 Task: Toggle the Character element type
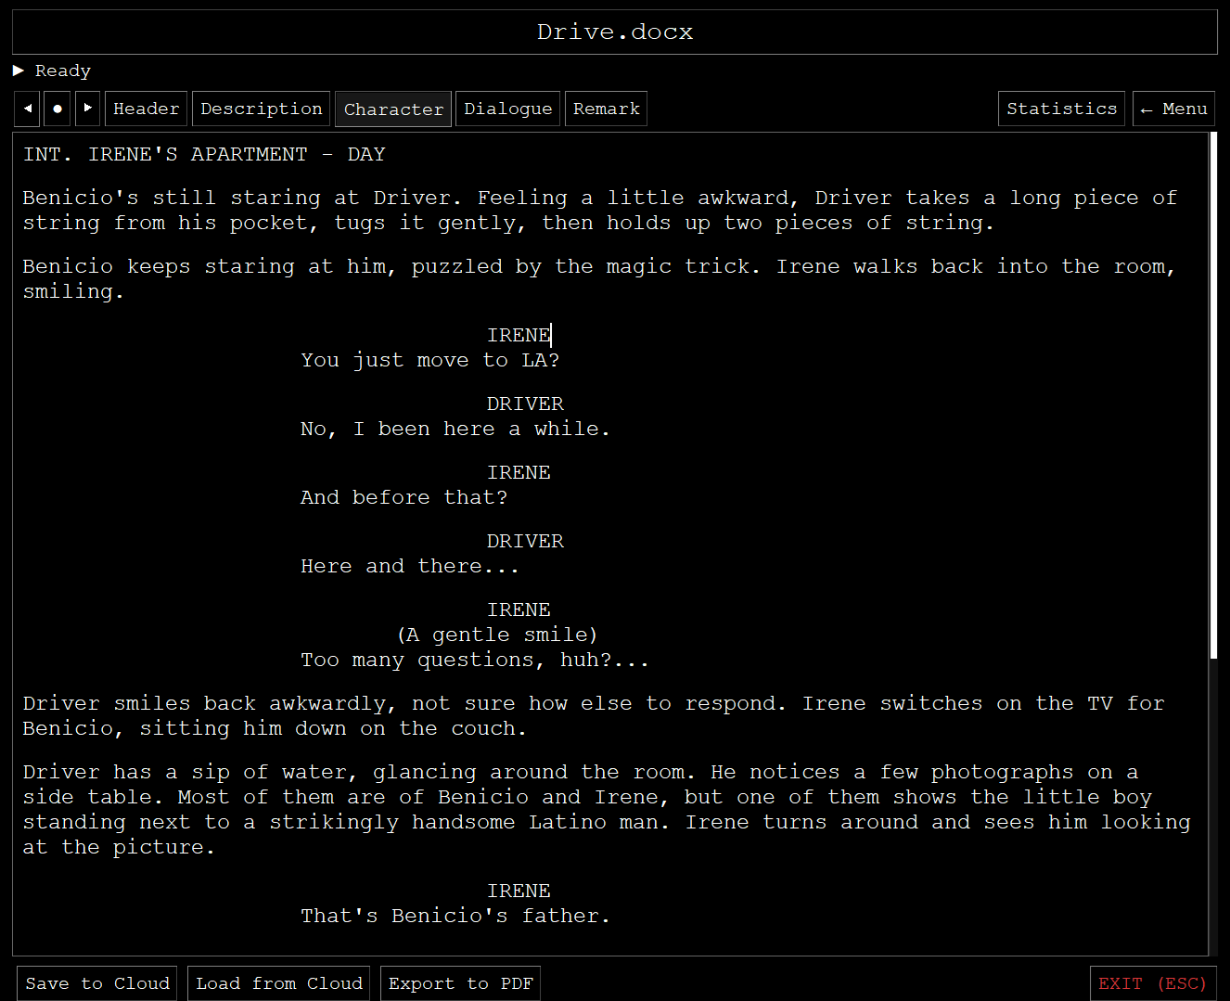pos(393,109)
